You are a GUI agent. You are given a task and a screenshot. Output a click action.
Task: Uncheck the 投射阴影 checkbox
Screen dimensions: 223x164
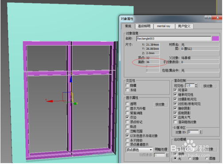[x=175, y=113]
